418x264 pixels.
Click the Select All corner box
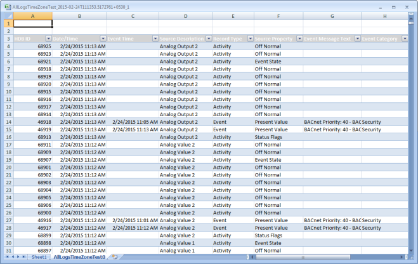[x=6, y=15]
